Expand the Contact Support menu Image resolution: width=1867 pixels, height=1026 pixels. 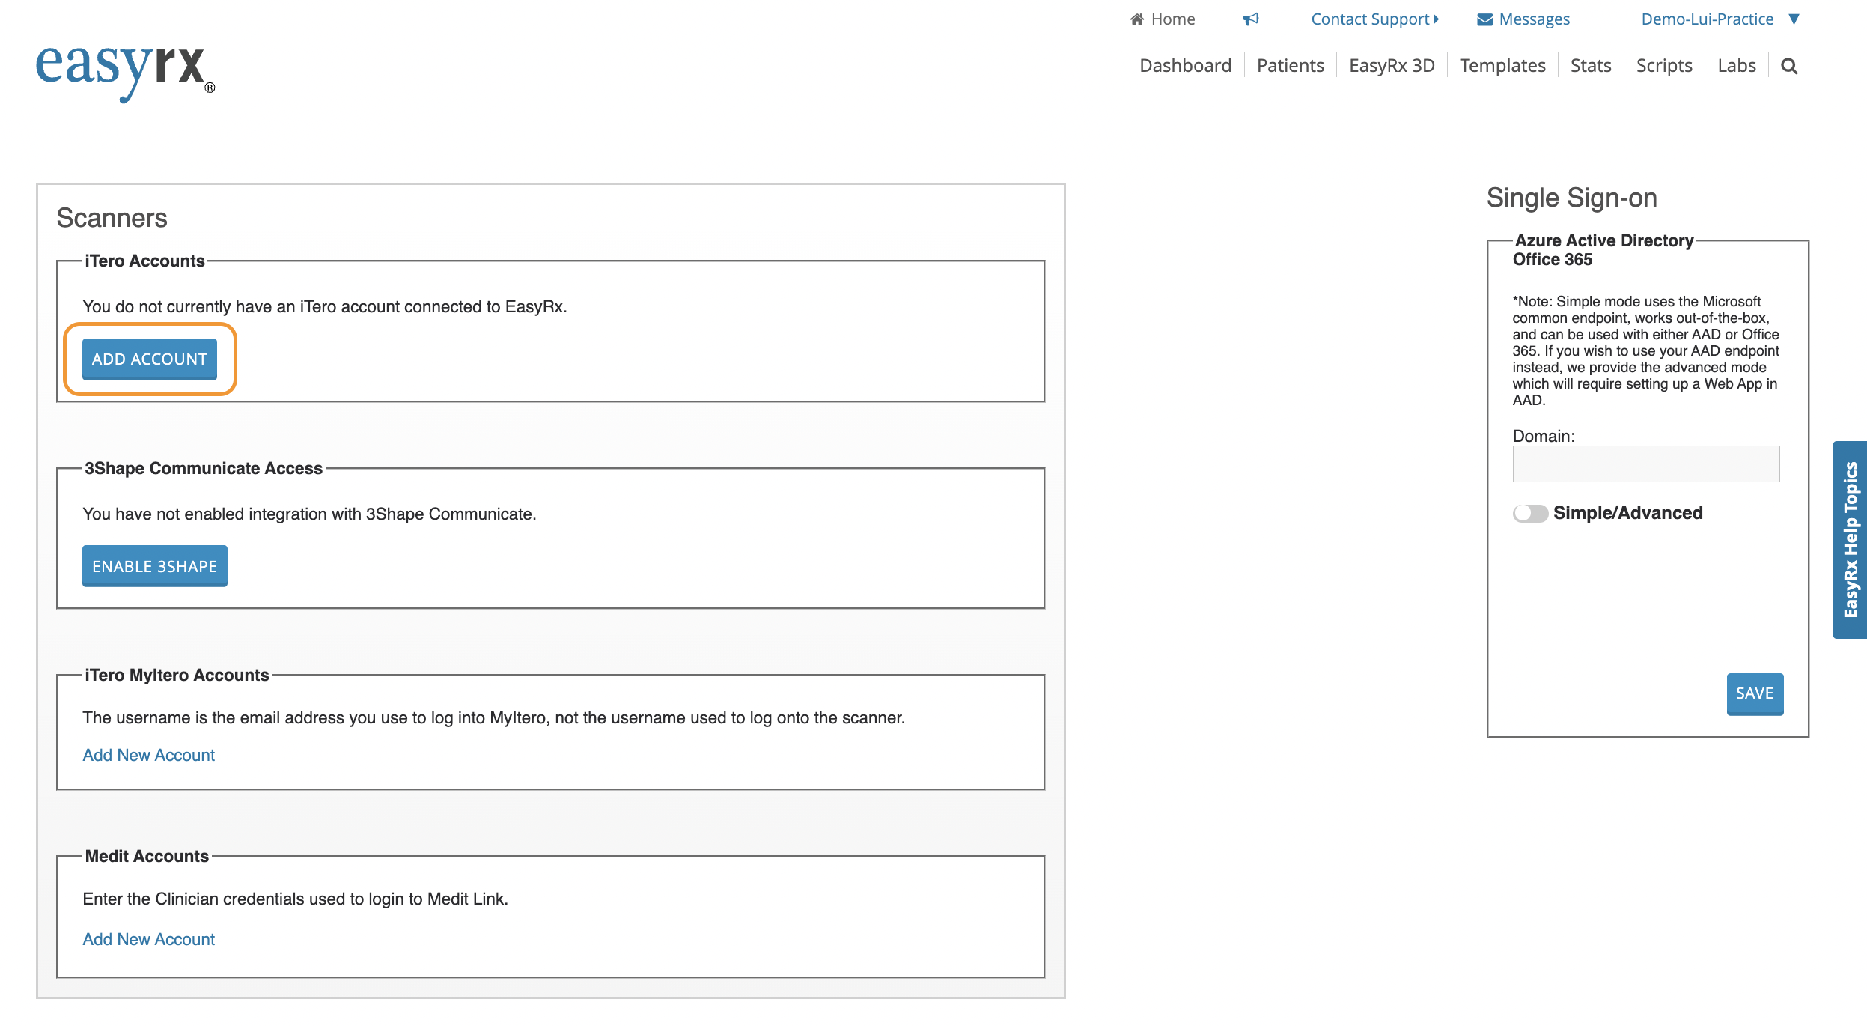tap(1374, 19)
